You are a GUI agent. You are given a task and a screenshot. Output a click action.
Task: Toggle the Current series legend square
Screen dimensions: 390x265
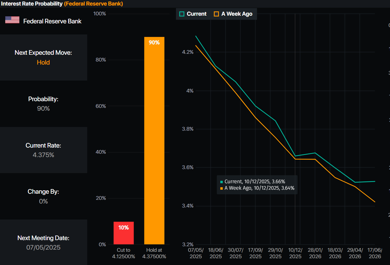[x=181, y=14]
